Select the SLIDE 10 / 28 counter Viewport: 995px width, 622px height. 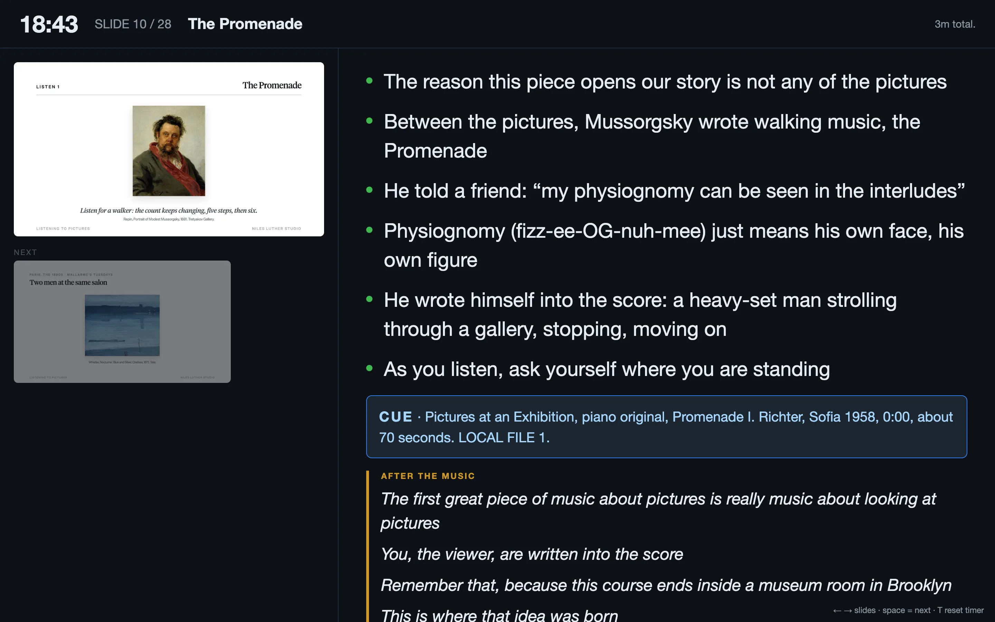click(x=133, y=24)
